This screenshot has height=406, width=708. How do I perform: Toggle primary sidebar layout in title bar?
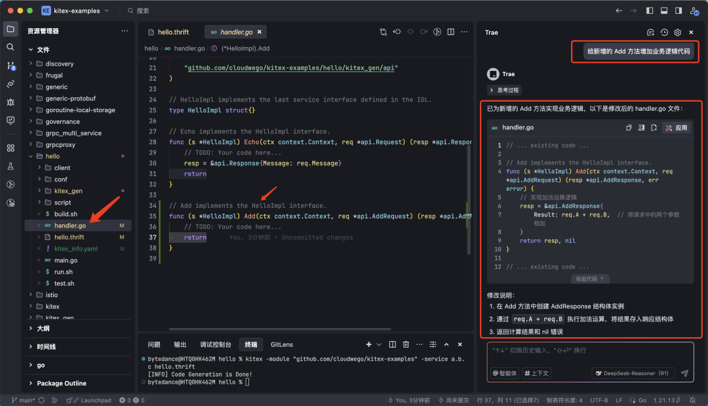click(x=650, y=10)
